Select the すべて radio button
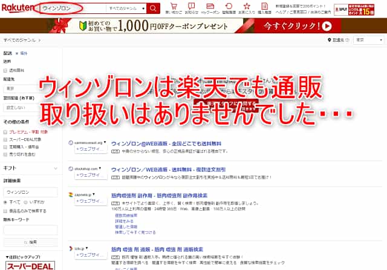 pyautogui.click(x=5, y=202)
